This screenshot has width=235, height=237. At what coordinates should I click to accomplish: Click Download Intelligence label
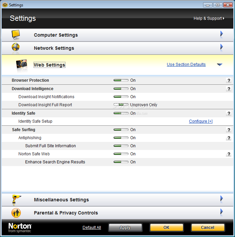point(33,88)
